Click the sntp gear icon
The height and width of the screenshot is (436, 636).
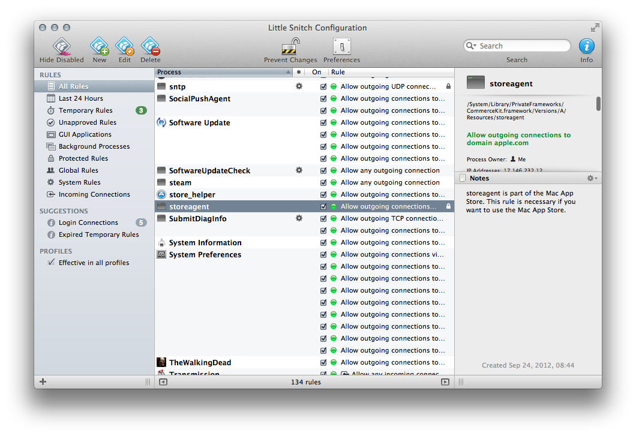pyautogui.click(x=299, y=86)
